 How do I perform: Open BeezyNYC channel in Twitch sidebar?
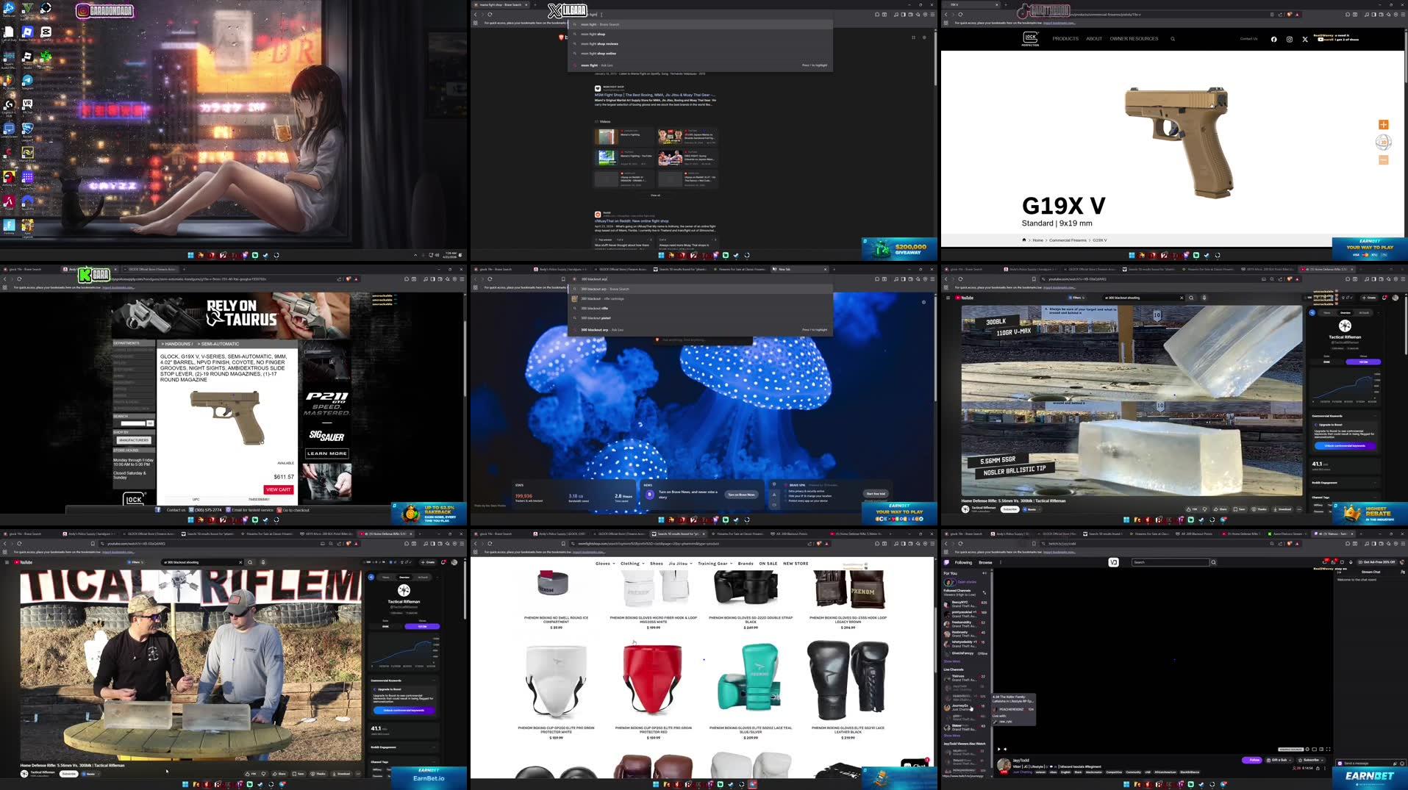tap(965, 604)
